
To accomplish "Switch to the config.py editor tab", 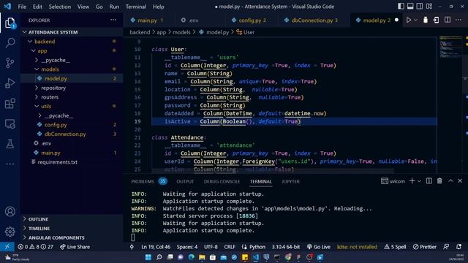I will (249, 20).
